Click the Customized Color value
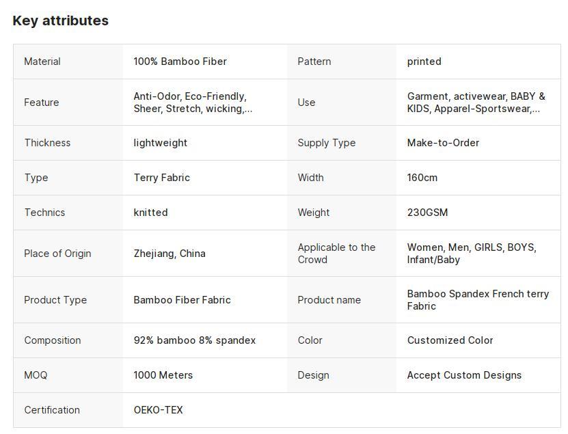568x434 pixels. pos(450,340)
